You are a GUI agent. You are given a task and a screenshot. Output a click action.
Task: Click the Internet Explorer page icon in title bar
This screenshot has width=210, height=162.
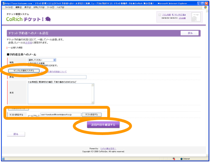tap(3, 2)
